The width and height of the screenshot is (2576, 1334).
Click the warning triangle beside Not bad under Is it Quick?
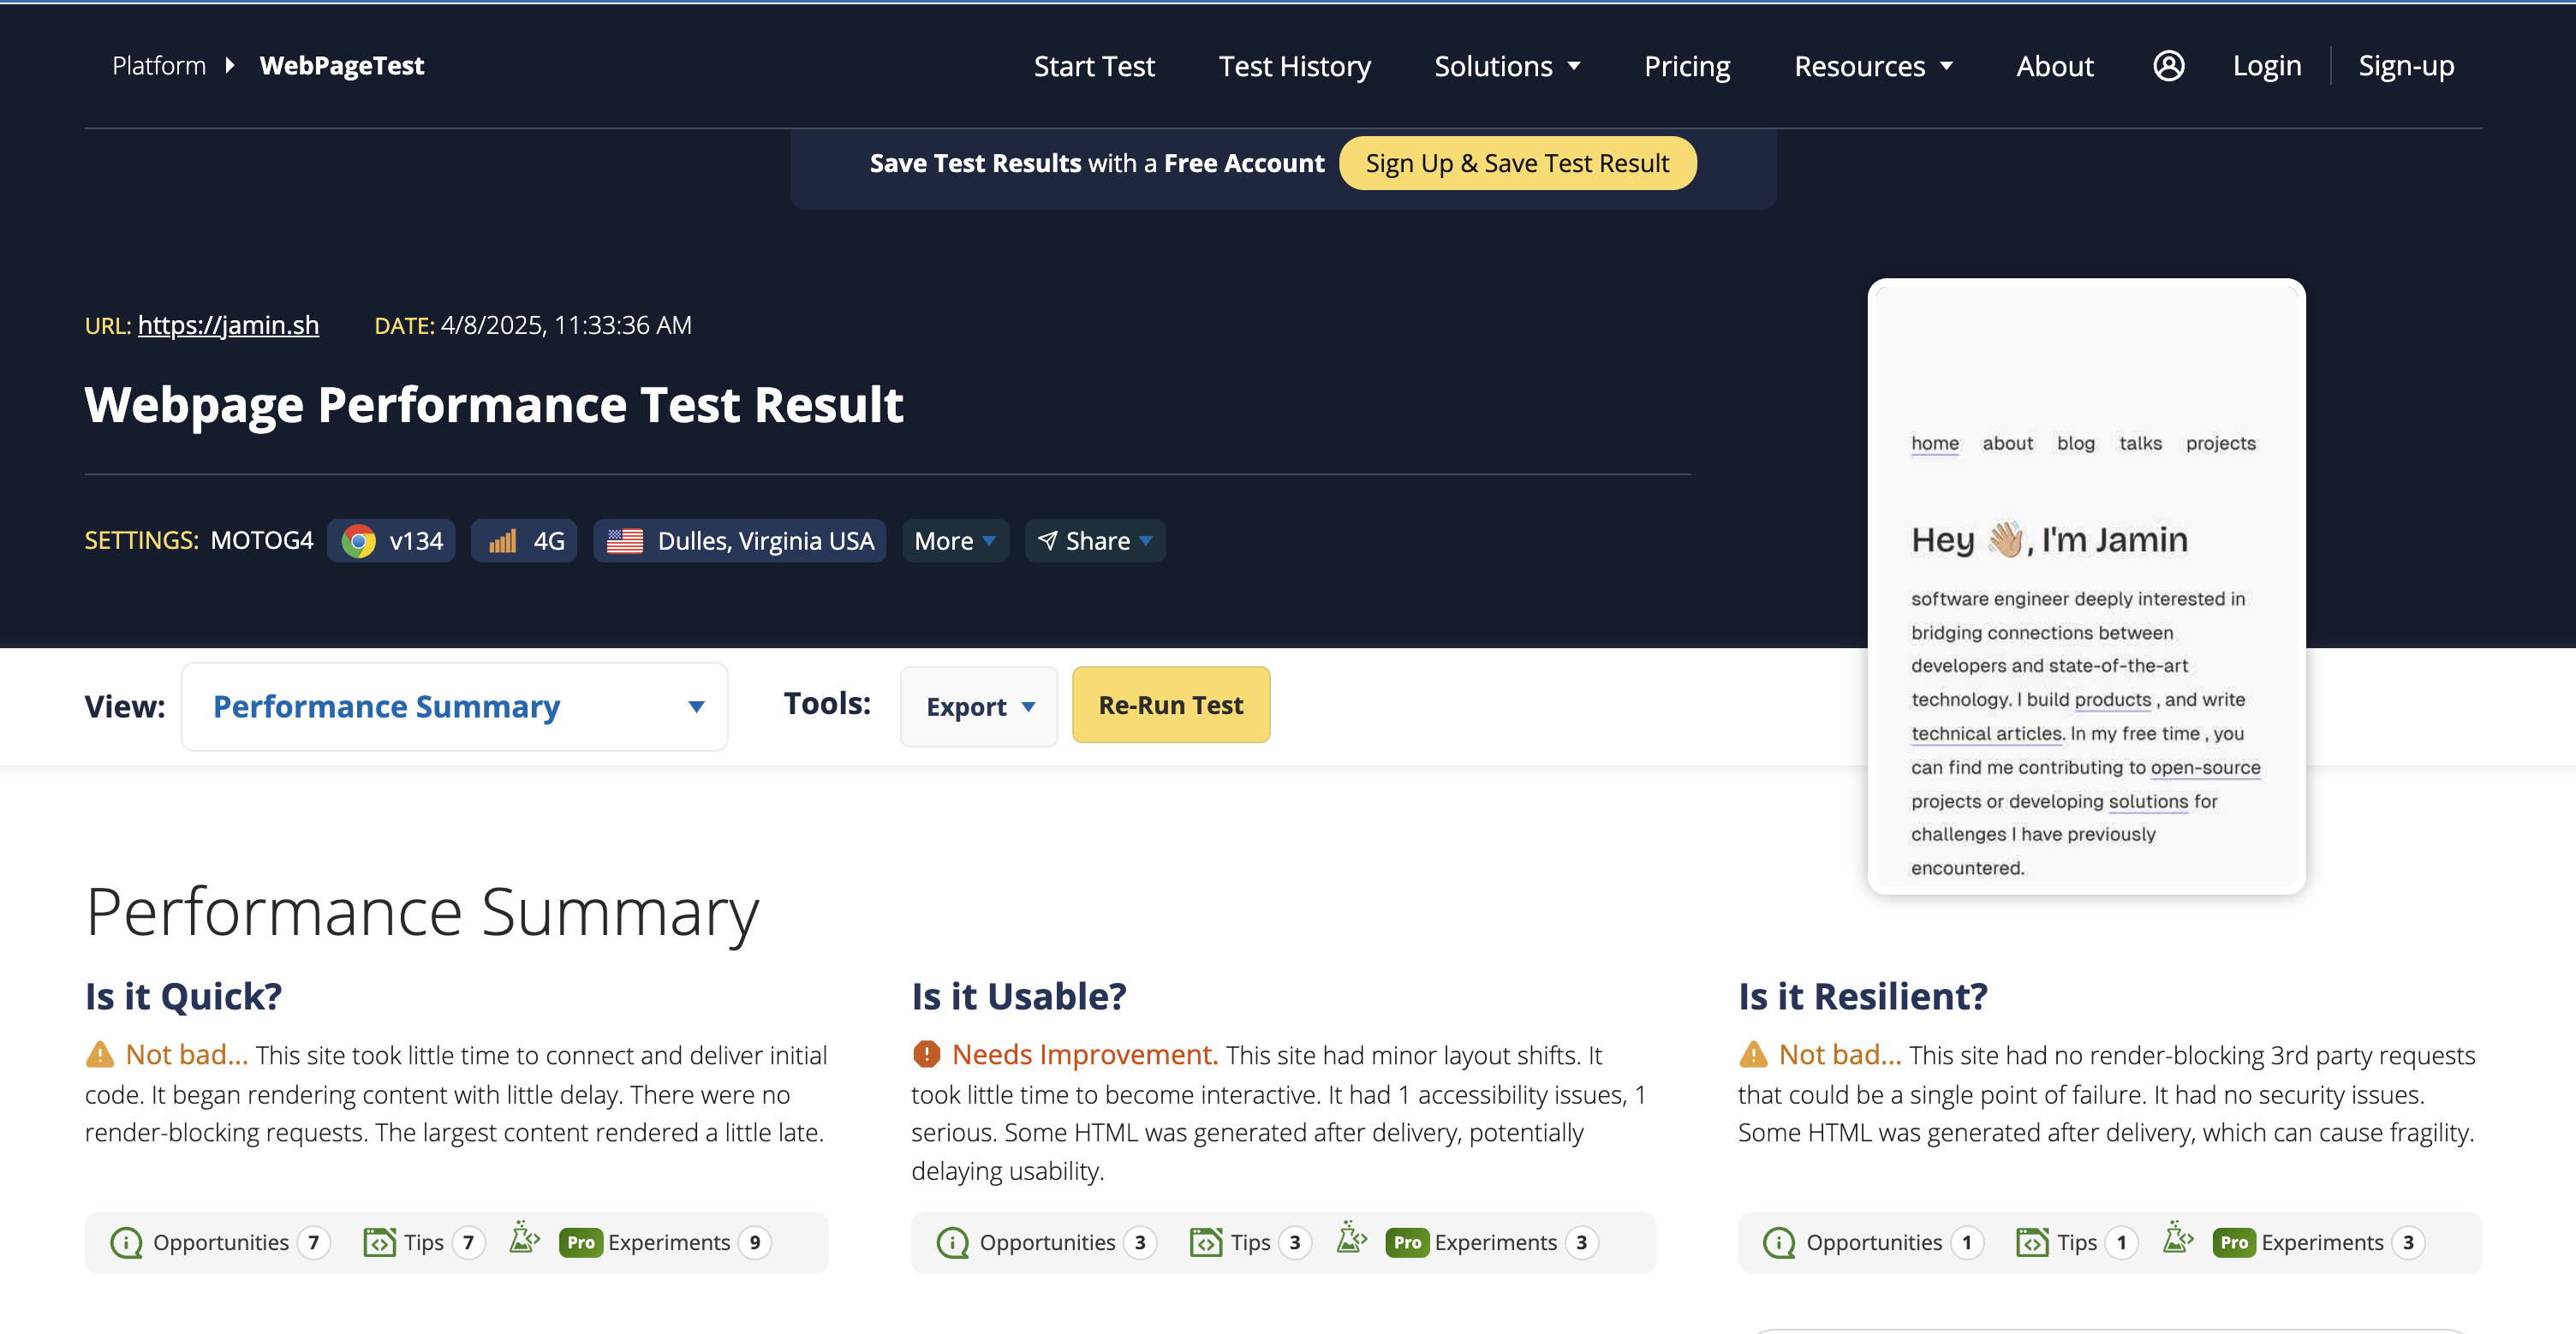pyautogui.click(x=100, y=1054)
